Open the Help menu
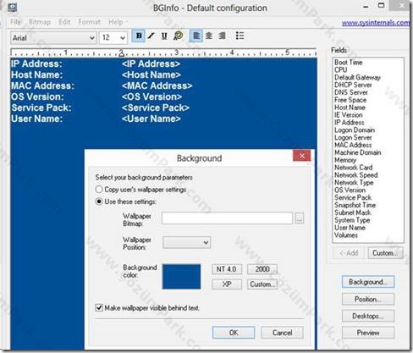Viewport: 413px width, 353px height. click(116, 22)
